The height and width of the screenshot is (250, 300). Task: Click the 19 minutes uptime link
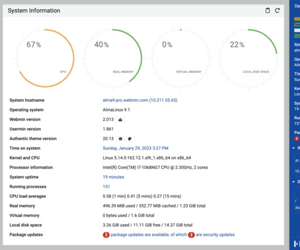(113, 177)
